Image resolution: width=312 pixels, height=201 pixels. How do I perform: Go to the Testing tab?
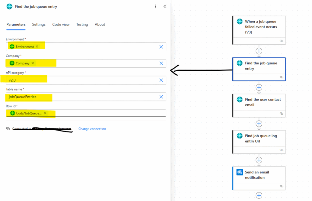coord(82,25)
